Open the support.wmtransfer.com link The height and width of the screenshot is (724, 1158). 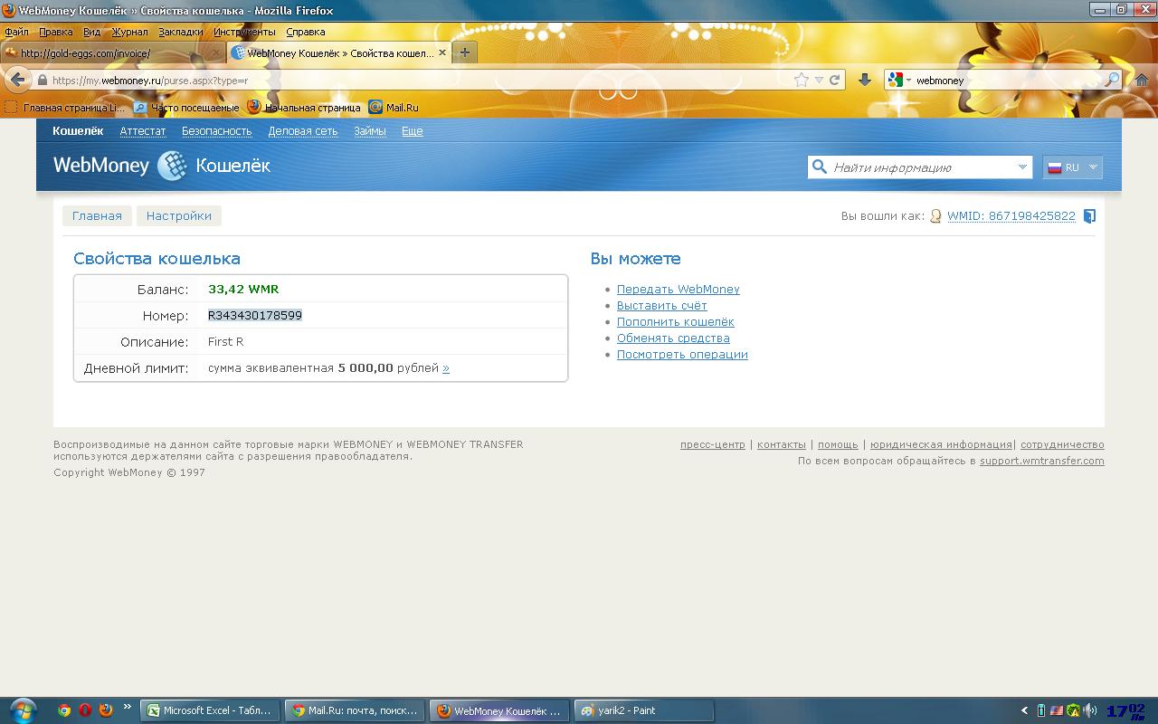coord(1041,461)
